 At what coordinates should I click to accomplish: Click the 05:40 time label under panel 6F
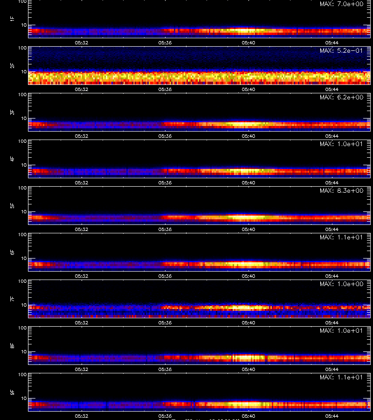pyautogui.click(x=249, y=276)
